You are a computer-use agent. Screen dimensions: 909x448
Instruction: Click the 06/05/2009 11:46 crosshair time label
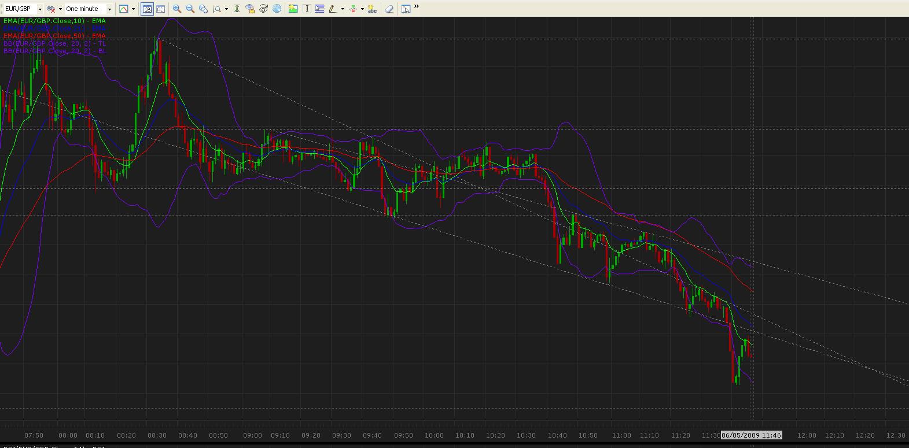pyautogui.click(x=752, y=435)
